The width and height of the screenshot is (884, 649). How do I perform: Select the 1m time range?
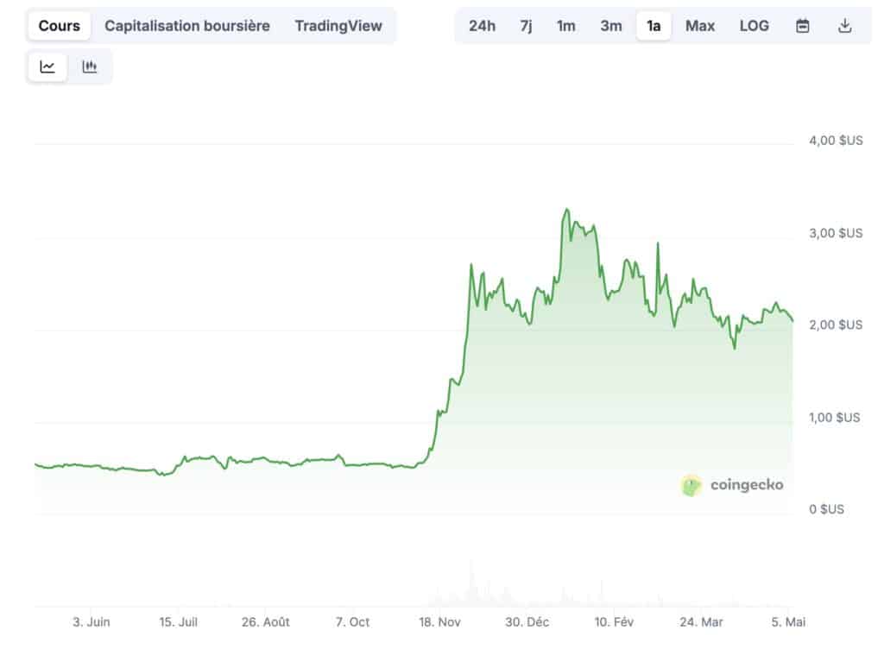pos(566,26)
